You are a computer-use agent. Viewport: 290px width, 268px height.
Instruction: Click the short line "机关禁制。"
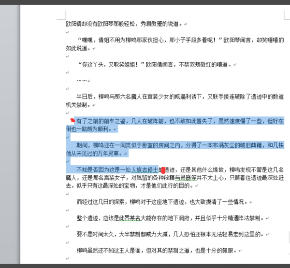(x=79, y=105)
